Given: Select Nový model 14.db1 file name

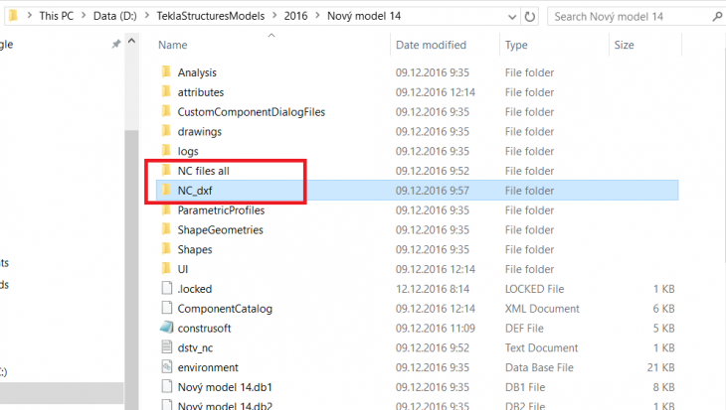Looking at the screenshot, I should [x=225, y=387].
